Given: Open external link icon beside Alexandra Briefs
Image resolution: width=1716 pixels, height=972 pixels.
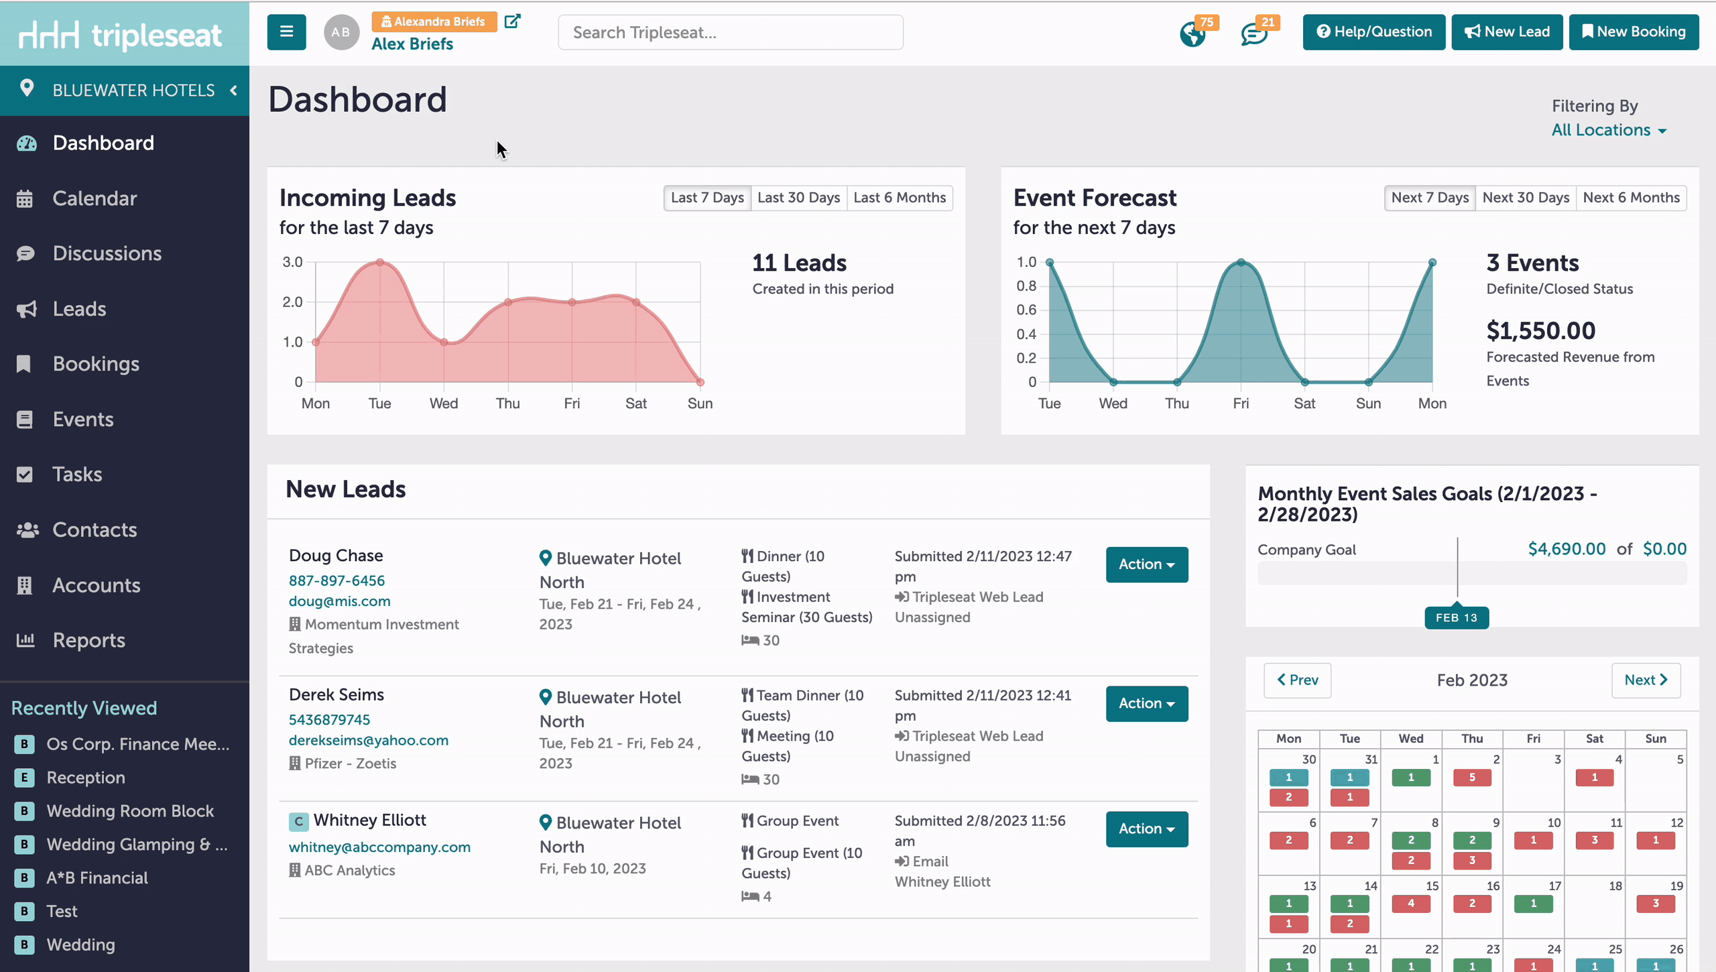Looking at the screenshot, I should pos(512,21).
